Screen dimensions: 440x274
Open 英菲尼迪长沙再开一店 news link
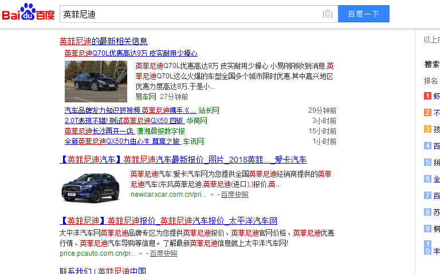pyautogui.click(x=100, y=131)
